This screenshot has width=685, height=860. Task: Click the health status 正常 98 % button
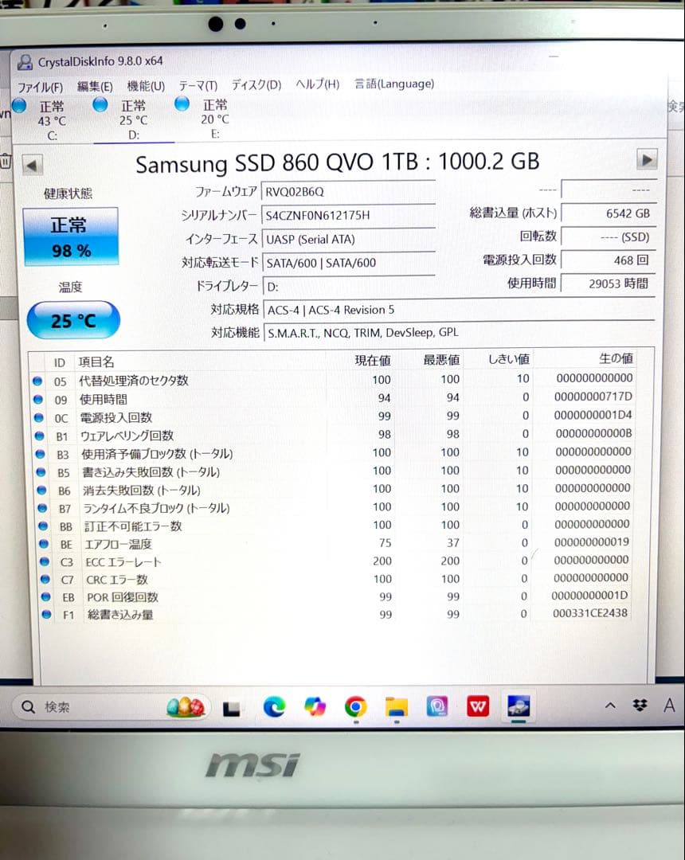pos(70,236)
